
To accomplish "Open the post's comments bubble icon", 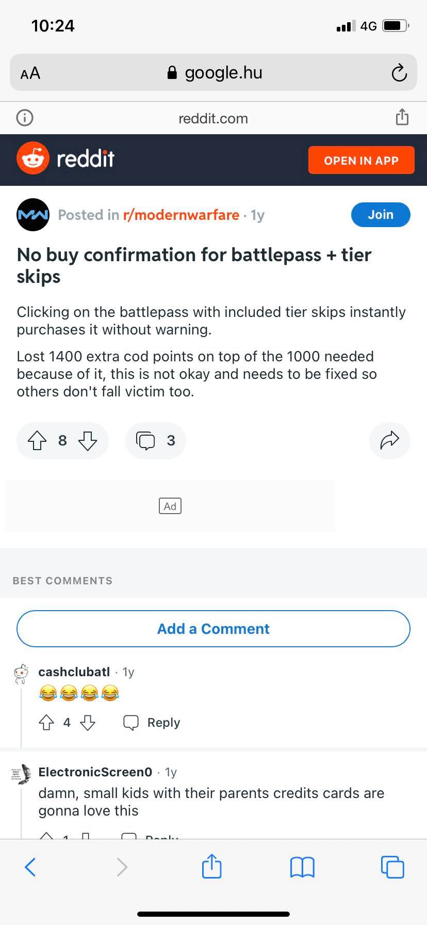I will (145, 441).
